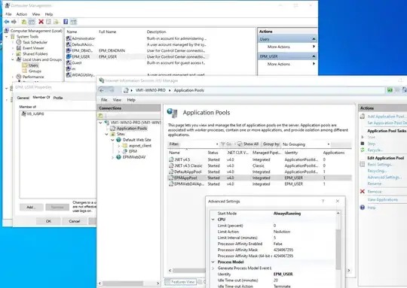Viewport: 407px width, 288px height.
Task: Click OK button in EPM_USER Properties
Action: point(48,221)
